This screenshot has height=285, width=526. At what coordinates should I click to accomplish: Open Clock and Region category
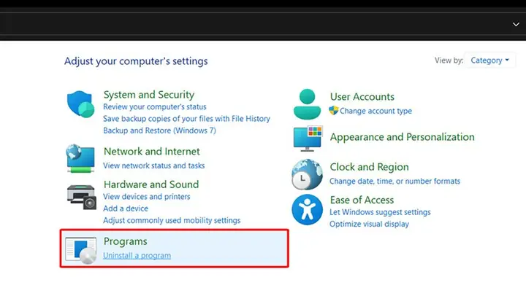[369, 167]
